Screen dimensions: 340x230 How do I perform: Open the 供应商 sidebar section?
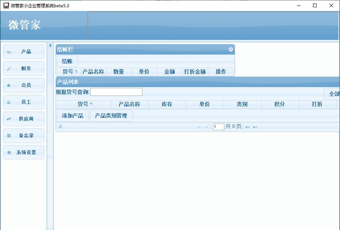24,119
